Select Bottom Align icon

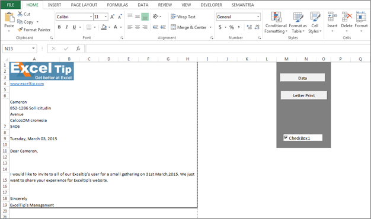click(x=145, y=17)
